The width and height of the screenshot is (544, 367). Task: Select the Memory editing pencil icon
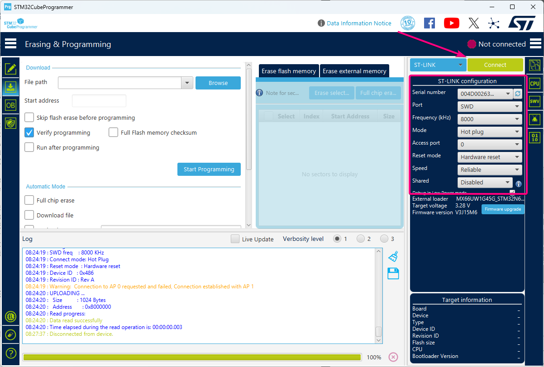[x=10, y=69]
